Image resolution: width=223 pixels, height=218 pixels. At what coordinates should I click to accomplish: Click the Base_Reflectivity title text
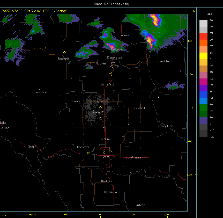click(x=111, y=4)
